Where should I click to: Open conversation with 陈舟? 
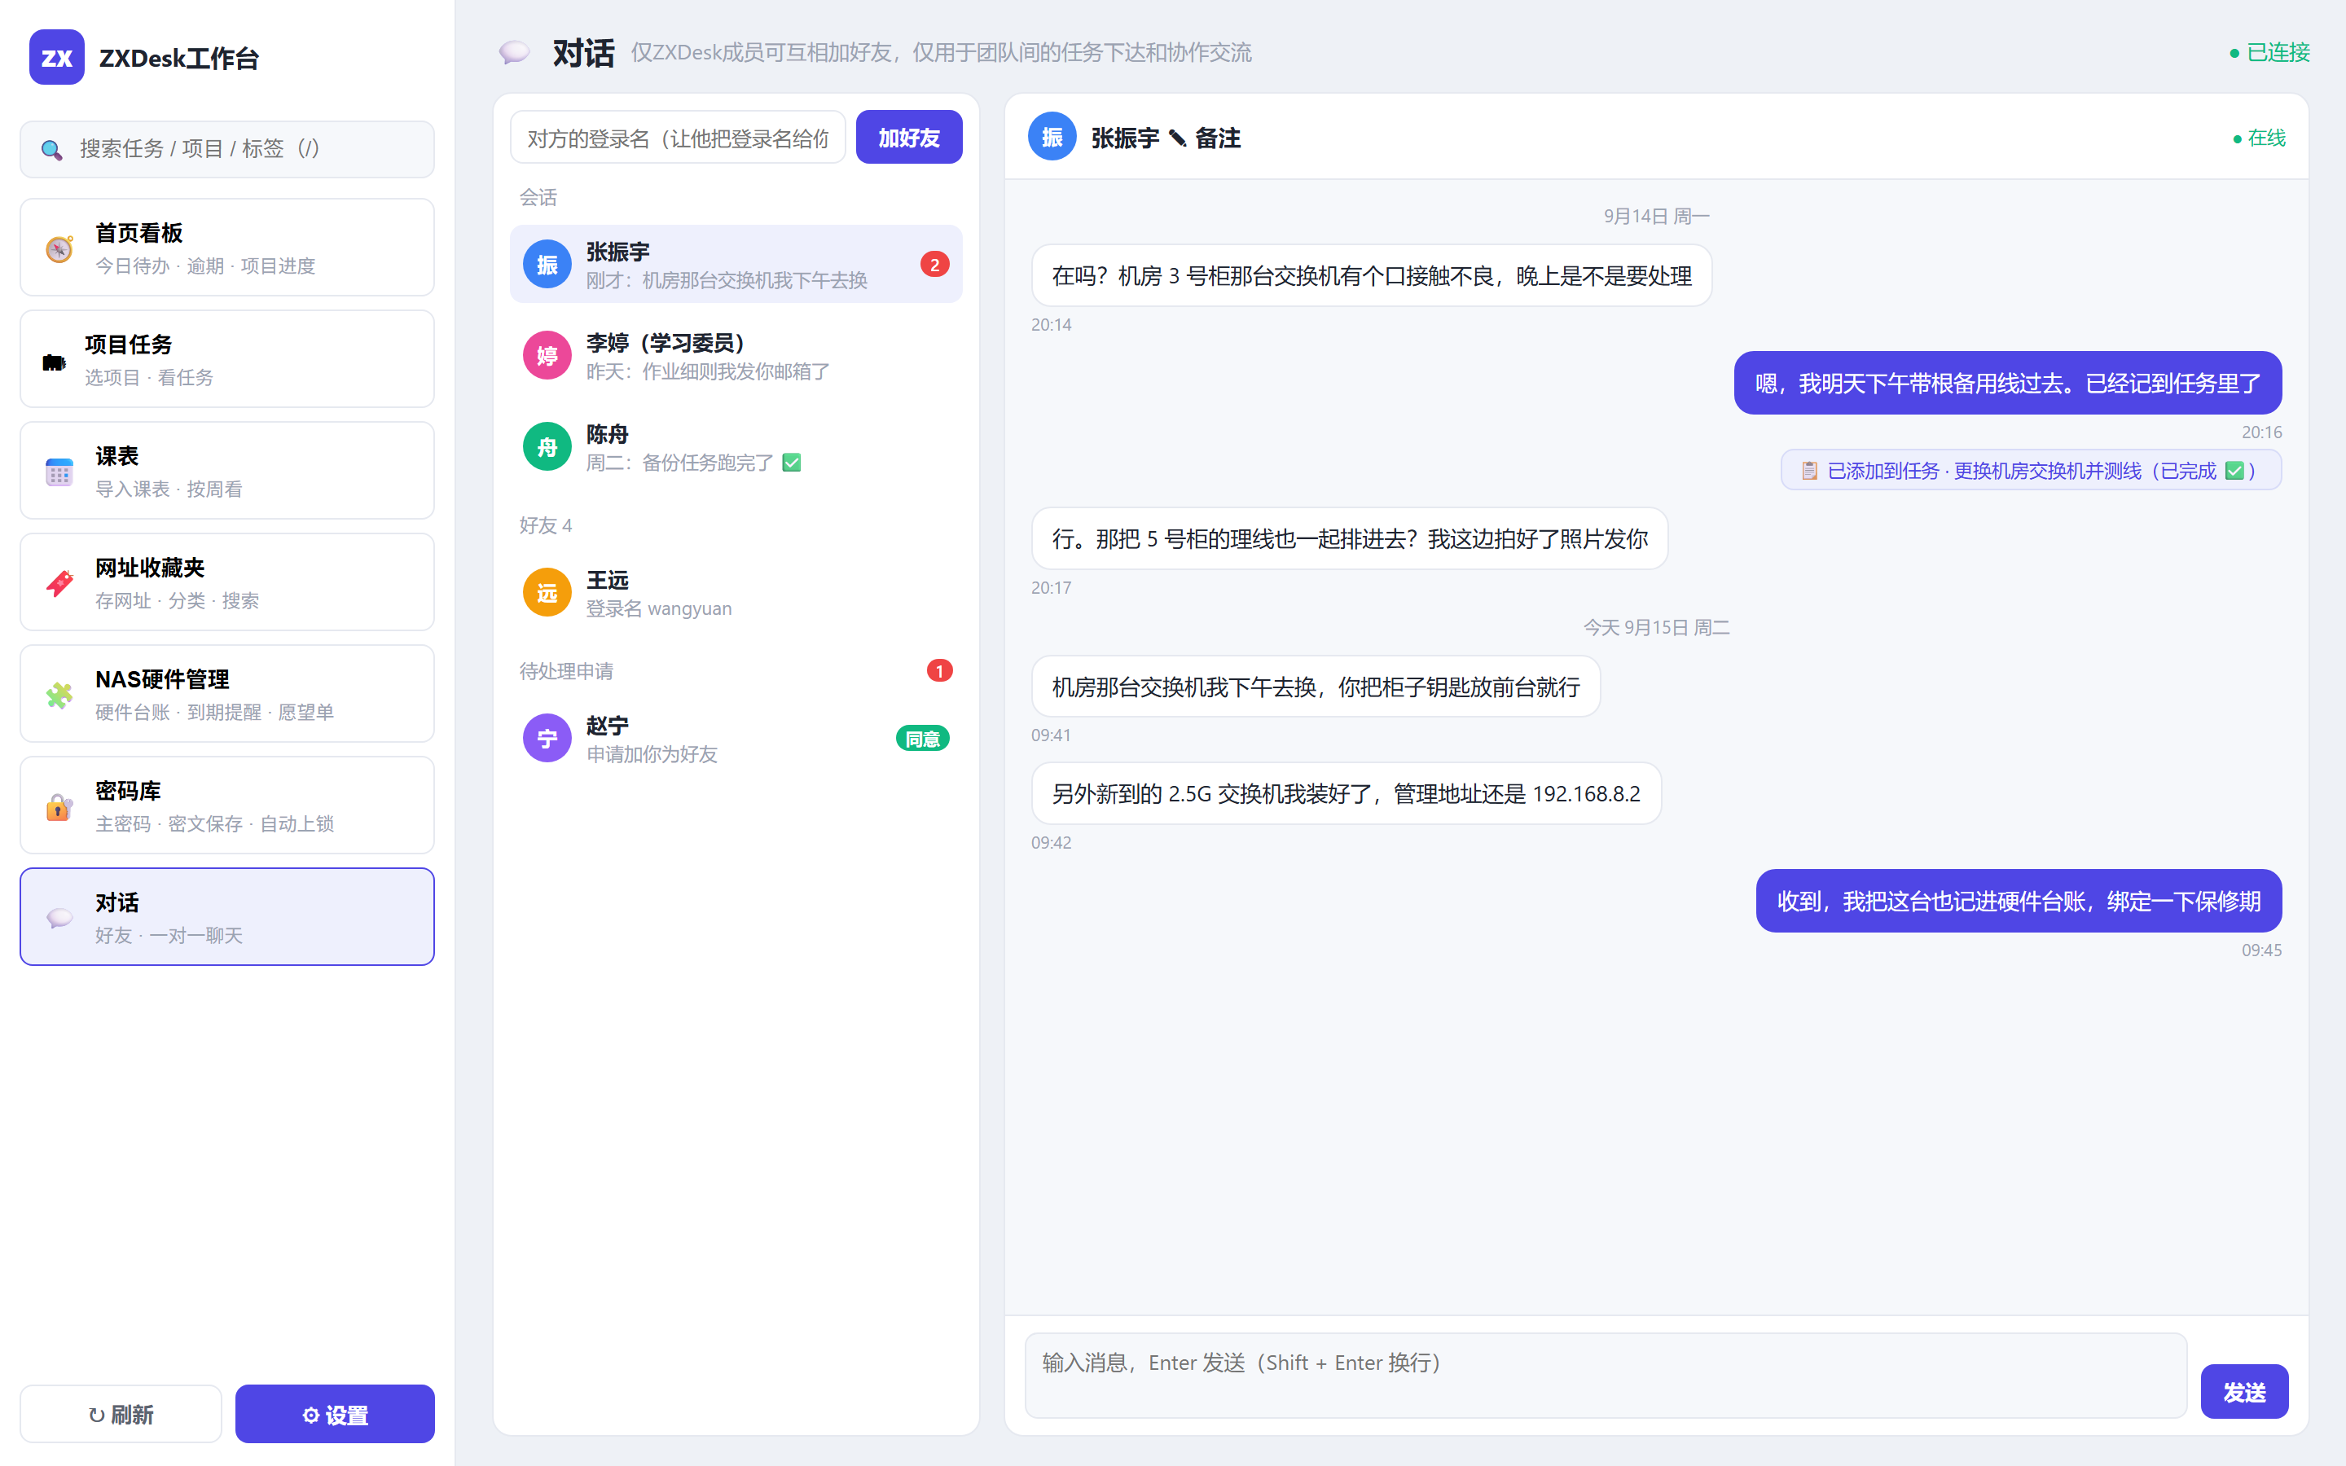click(736, 447)
